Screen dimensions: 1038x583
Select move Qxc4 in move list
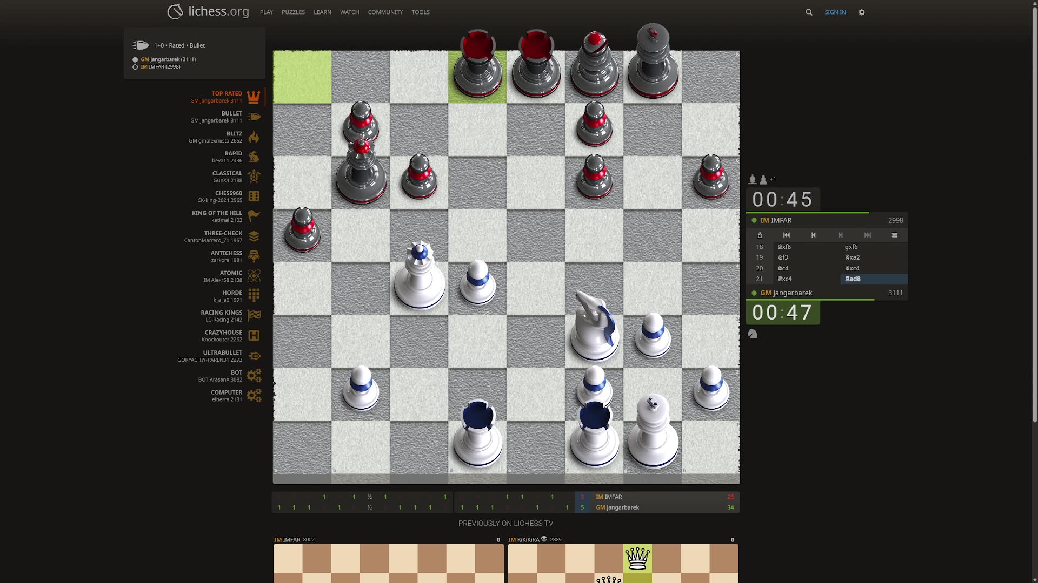click(785, 279)
